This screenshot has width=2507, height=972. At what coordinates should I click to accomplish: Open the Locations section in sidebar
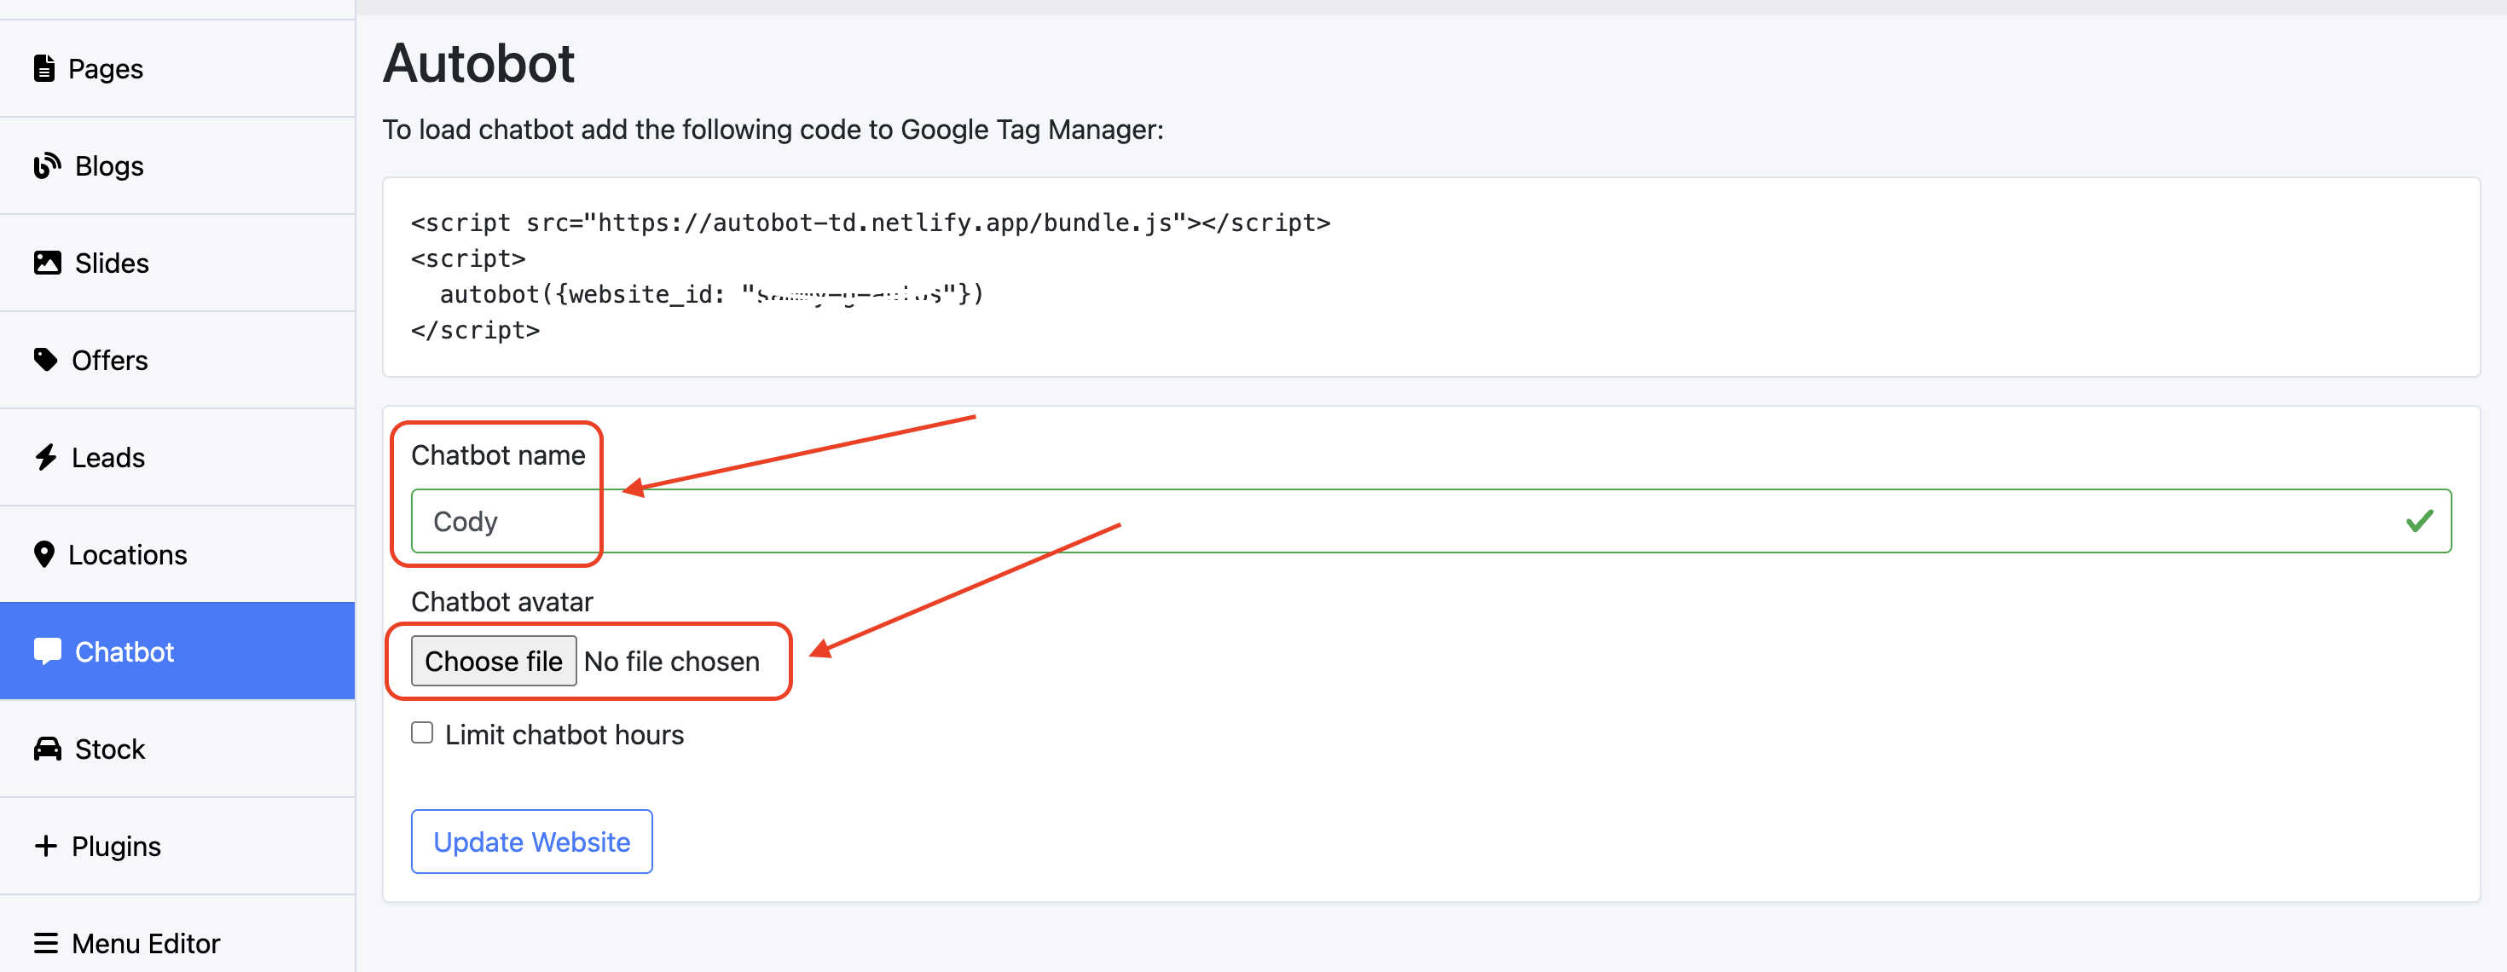126,554
